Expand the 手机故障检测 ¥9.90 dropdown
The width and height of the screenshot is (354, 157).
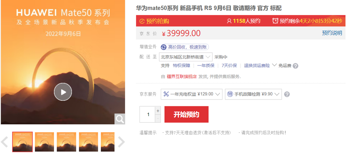[253, 94]
